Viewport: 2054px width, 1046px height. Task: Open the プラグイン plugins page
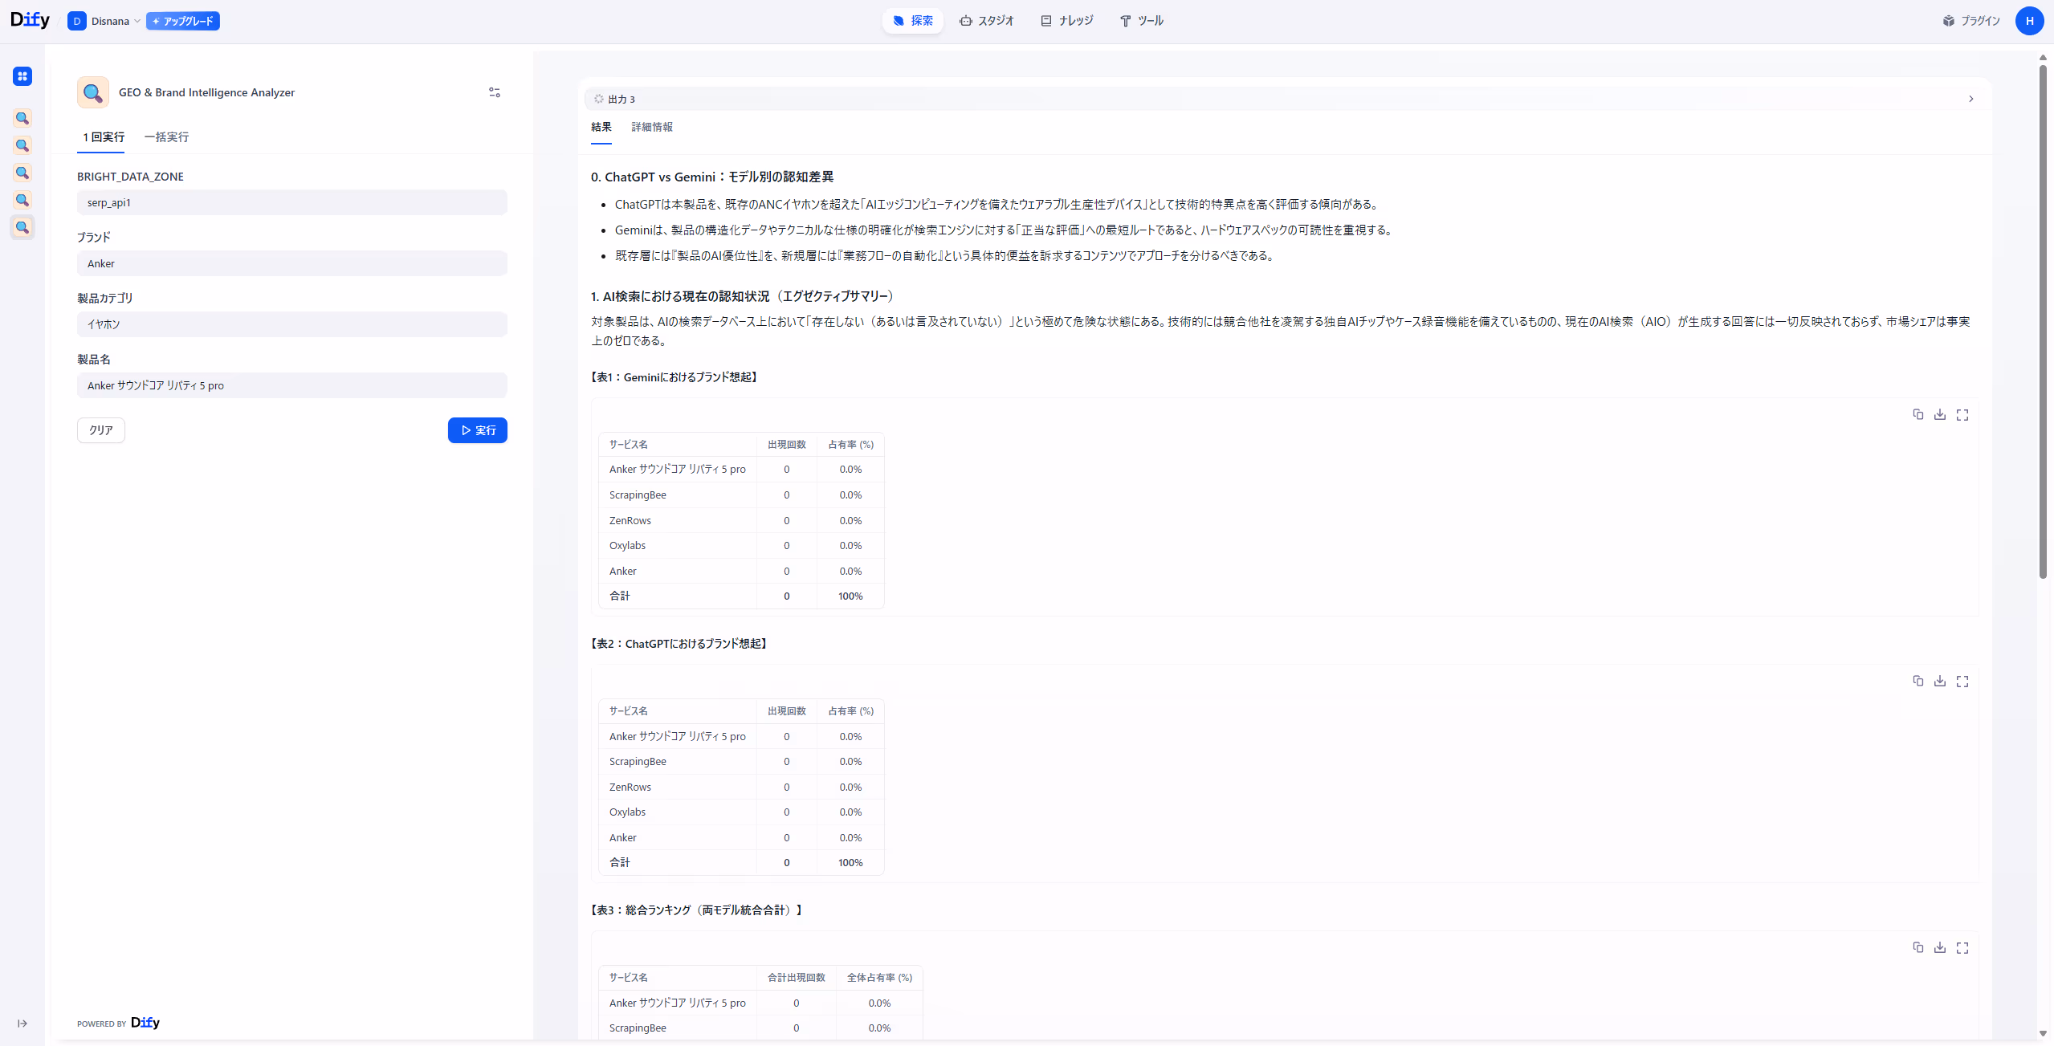(1971, 21)
